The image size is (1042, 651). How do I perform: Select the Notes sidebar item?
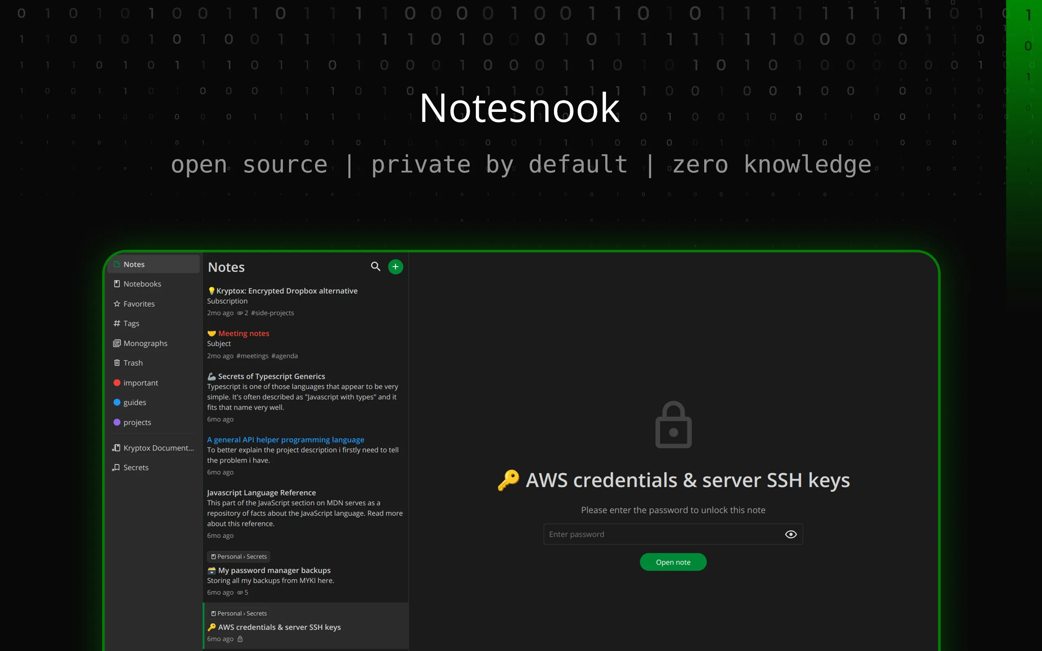[x=134, y=264]
